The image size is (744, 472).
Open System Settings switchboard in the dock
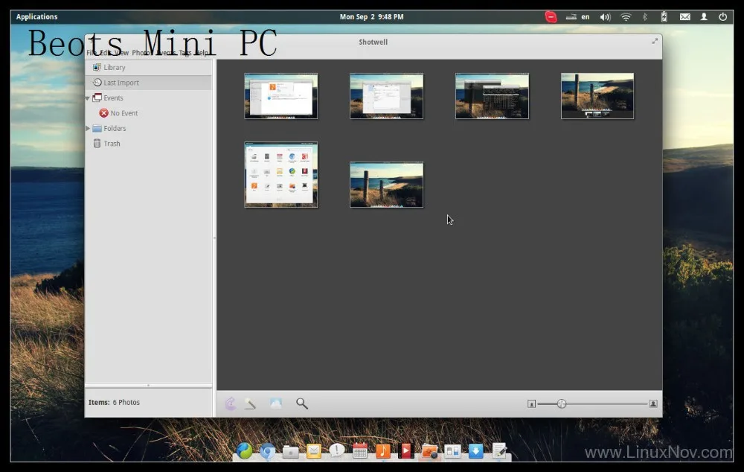452,451
